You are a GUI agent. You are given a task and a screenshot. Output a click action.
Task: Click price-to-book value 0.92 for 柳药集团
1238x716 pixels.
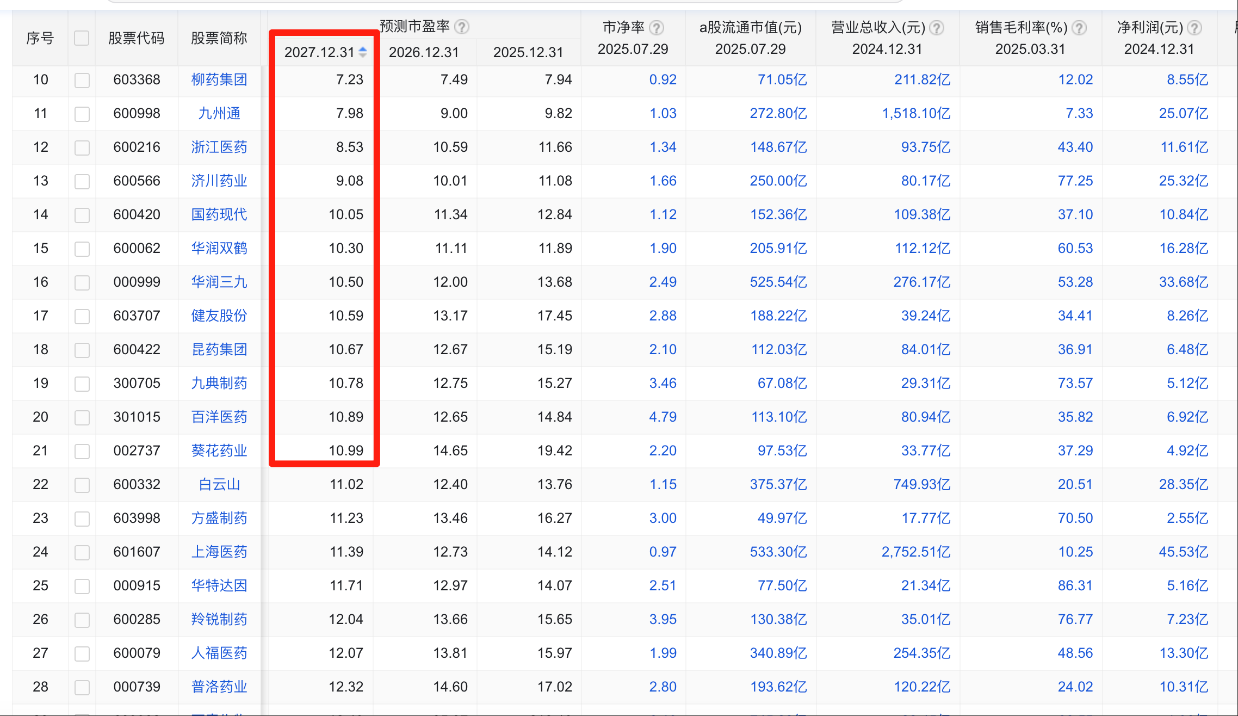[x=663, y=79]
